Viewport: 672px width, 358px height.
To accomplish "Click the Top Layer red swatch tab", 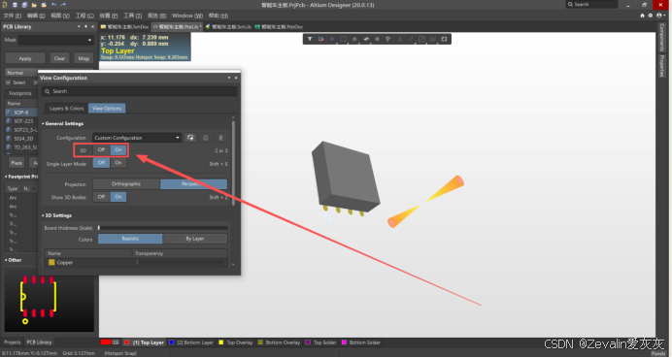I will (x=127, y=342).
